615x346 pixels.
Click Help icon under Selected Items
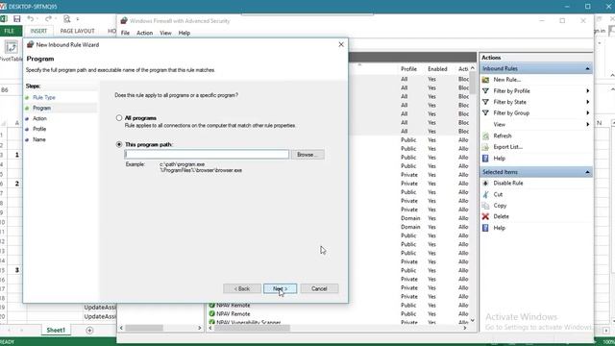485,228
